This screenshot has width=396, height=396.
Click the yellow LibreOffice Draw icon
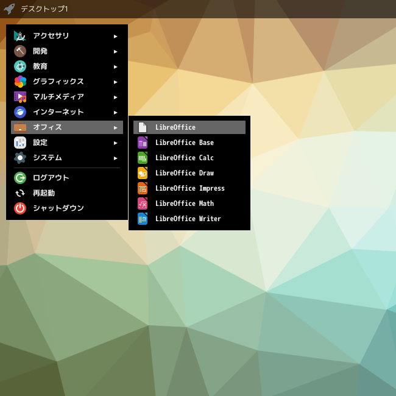(143, 173)
